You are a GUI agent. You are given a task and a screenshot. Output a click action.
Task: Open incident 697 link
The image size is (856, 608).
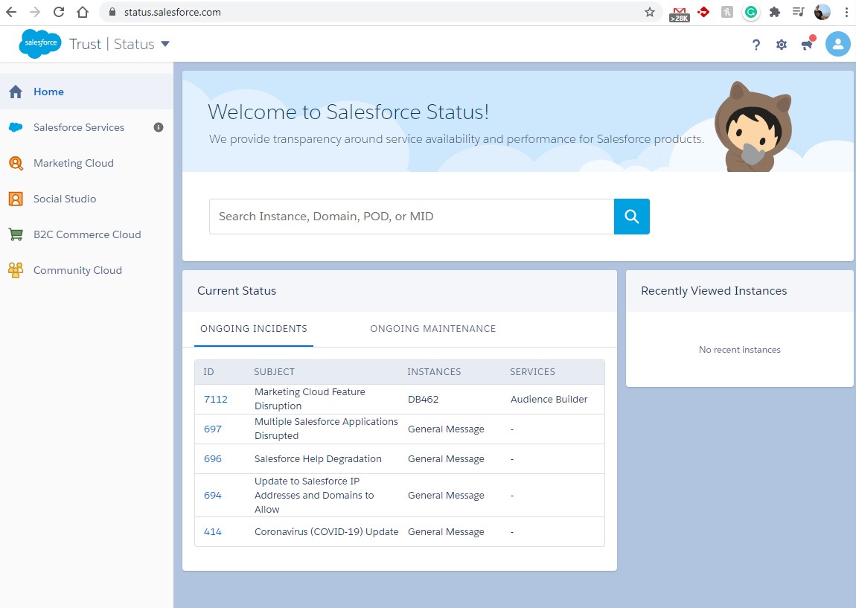(213, 429)
